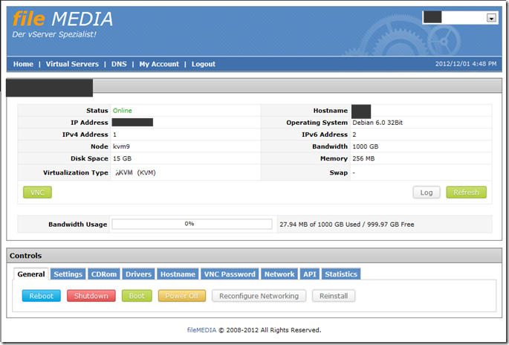The image size is (509, 345).
Task: Open the DNS menu item
Action: tap(119, 64)
